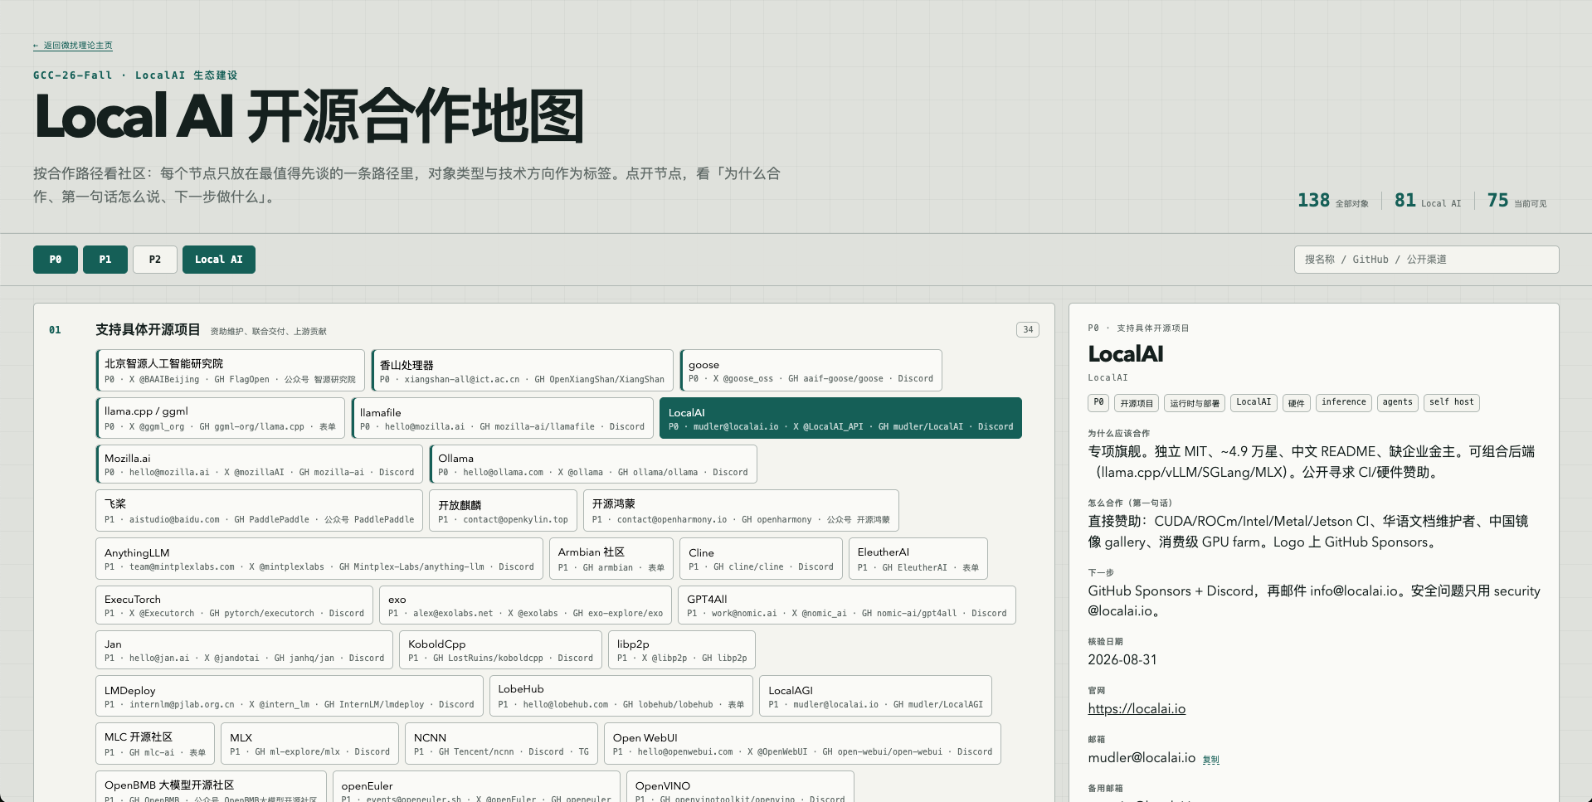
Task: Select the NCNN node card
Action: click(501, 743)
